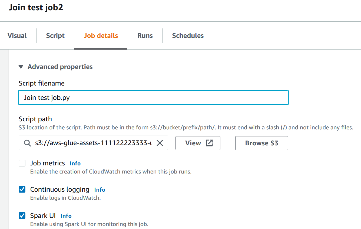The image size is (361, 229).
Task: Uncheck the Spark UI option
Action: [22, 215]
